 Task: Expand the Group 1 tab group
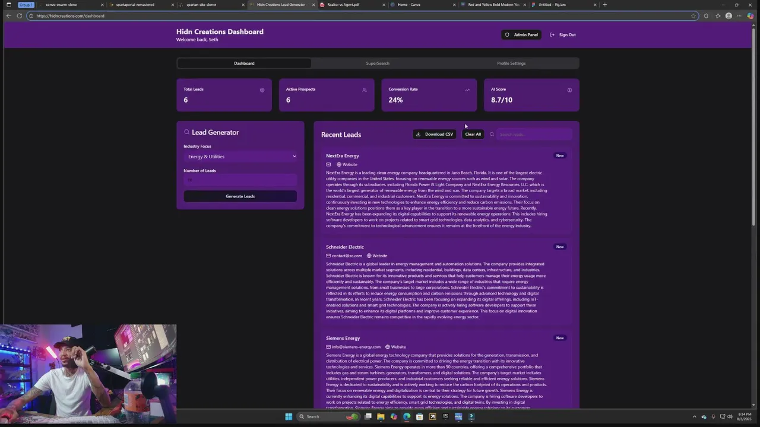click(x=26, y=5)
